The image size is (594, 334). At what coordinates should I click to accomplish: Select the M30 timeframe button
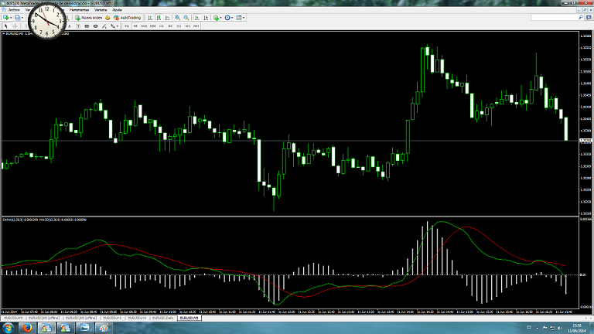(152, 26)
